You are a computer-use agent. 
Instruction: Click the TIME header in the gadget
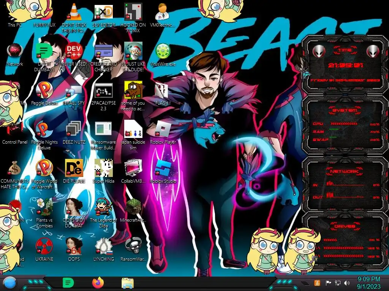coord(345,50)
